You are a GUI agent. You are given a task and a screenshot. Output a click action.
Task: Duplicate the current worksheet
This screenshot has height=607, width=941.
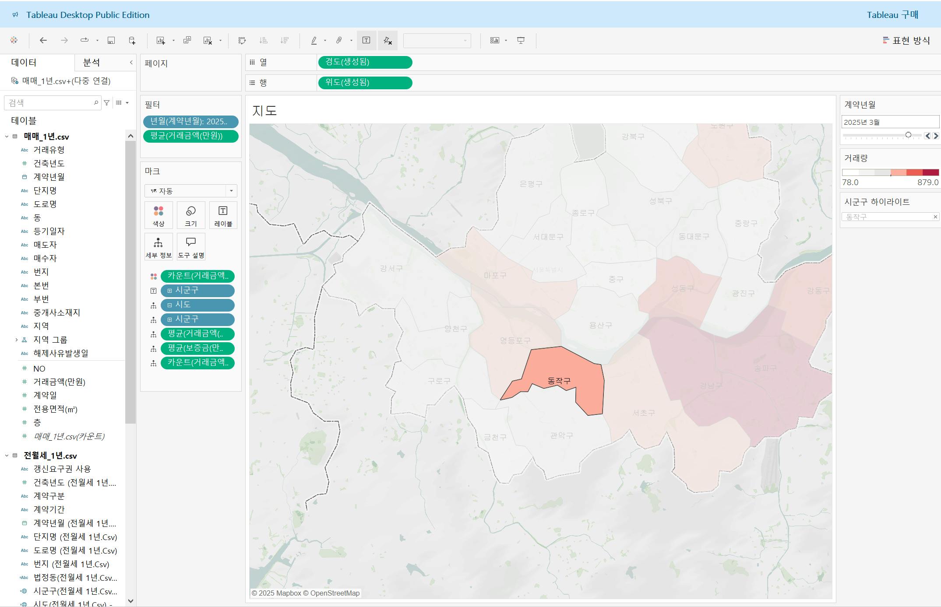tap(187, 40)
